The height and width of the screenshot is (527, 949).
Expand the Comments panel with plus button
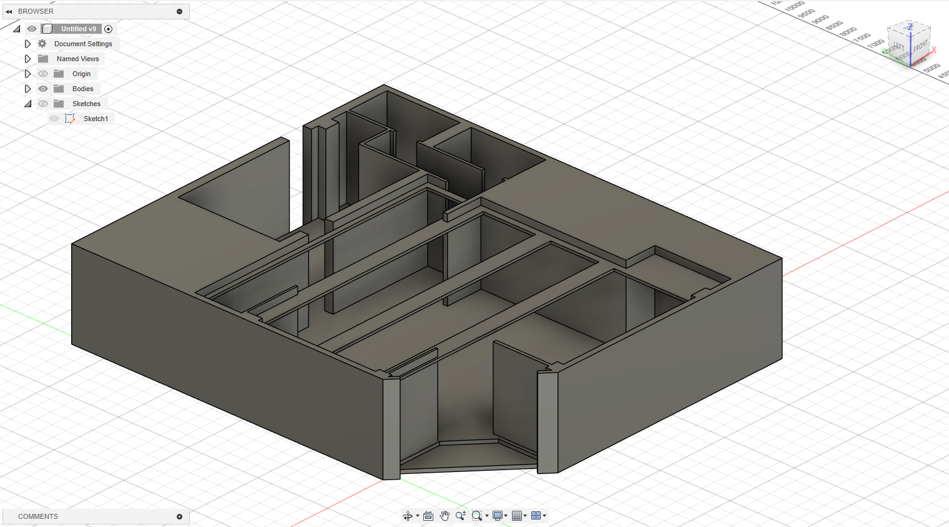tap(179, 516)
